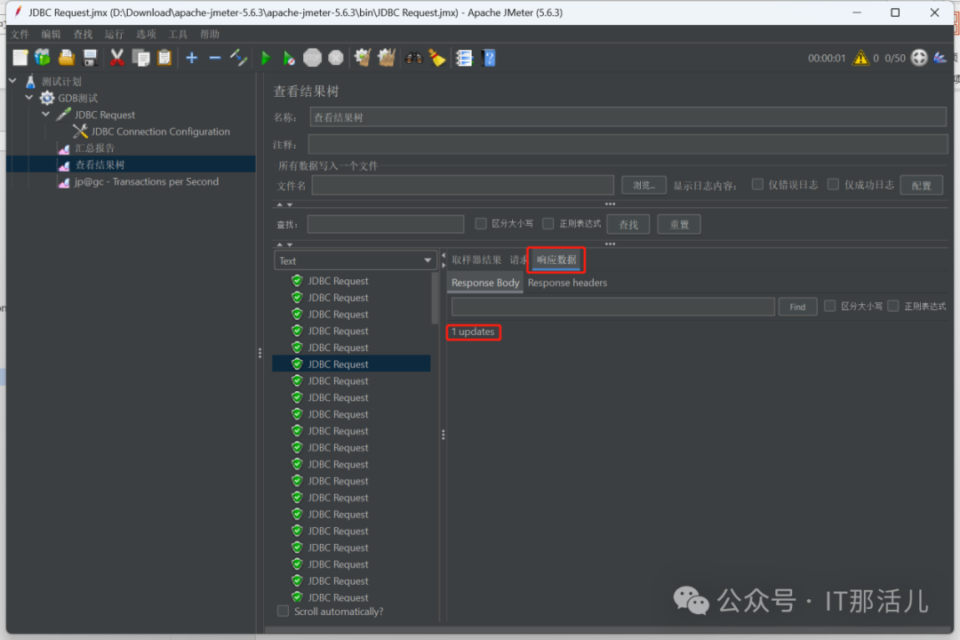The image size is (960, 640).
Task: Focus the 查找 search text field
Action: 385,224
